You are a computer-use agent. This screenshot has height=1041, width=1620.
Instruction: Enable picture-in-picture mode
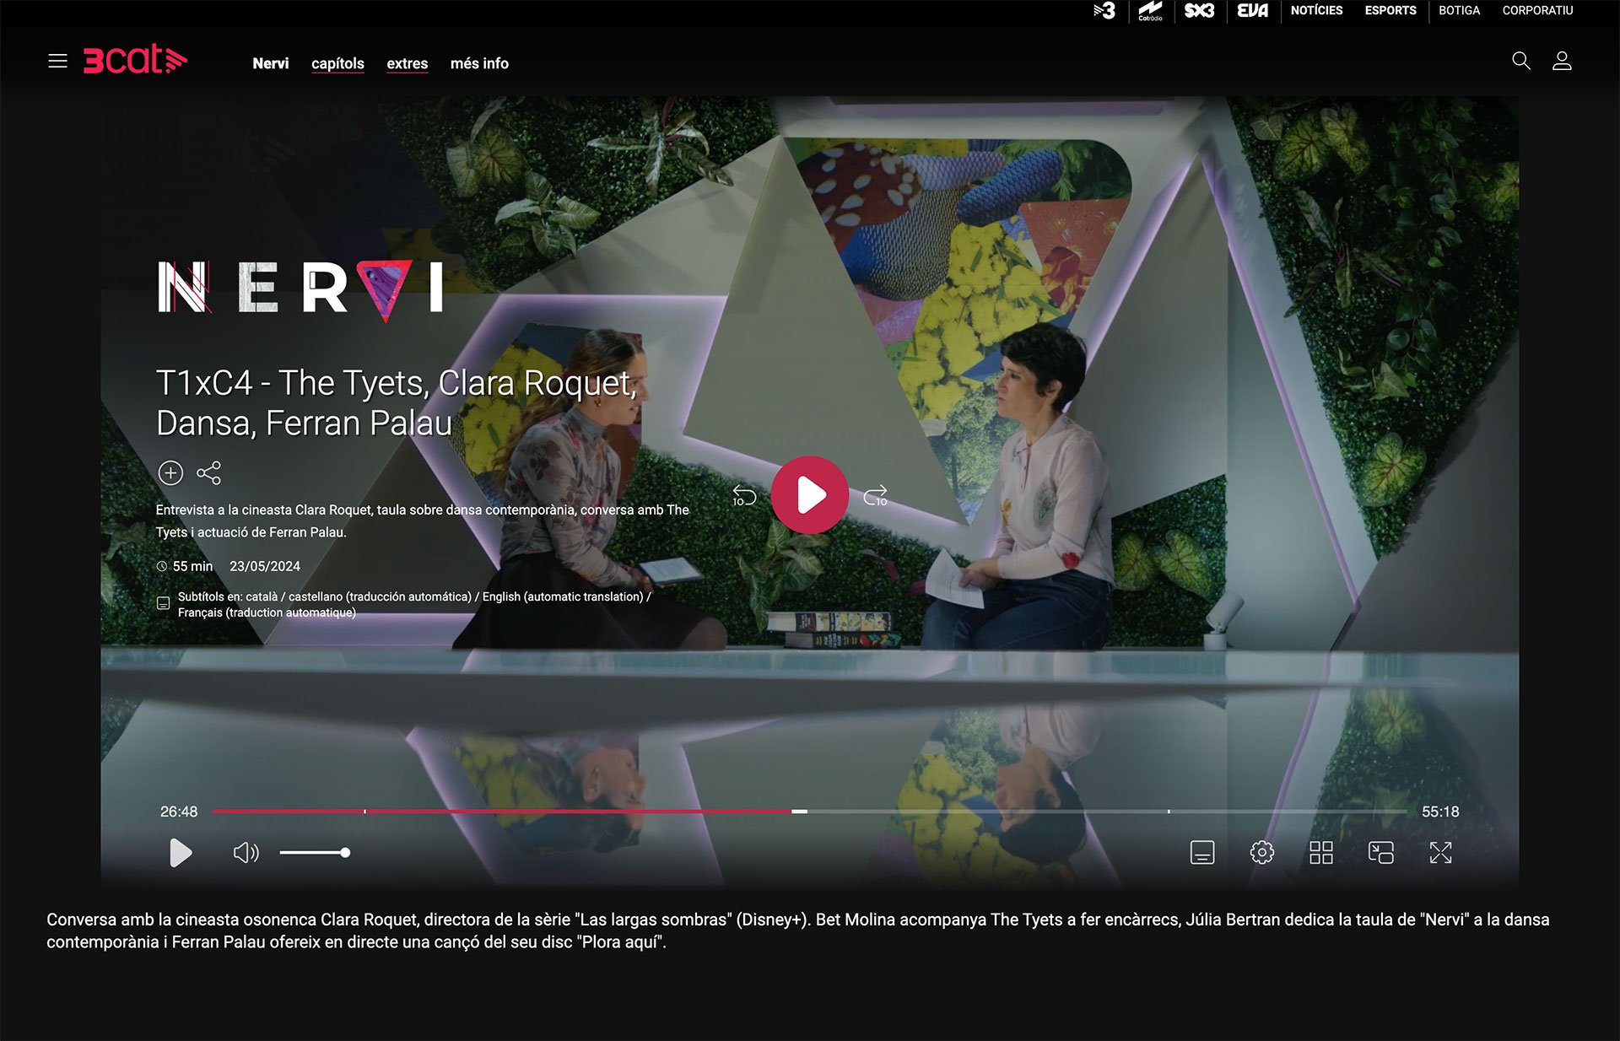tap(1380, 853)
